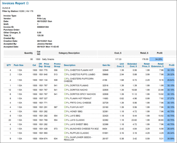This screenshot has width=177, height=143.
Task: Select item number 4156
Action: coord(105,80)
